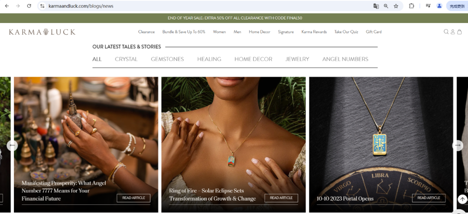Read article about Angel Number 7777
The width and height of the screenshot is (468, 214).
[x=133, y=198]
